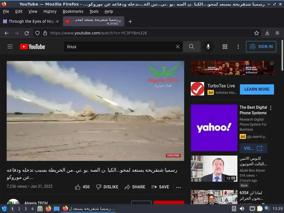
Task: Open the YouTube guide hamburger menu
Action: 10,47
